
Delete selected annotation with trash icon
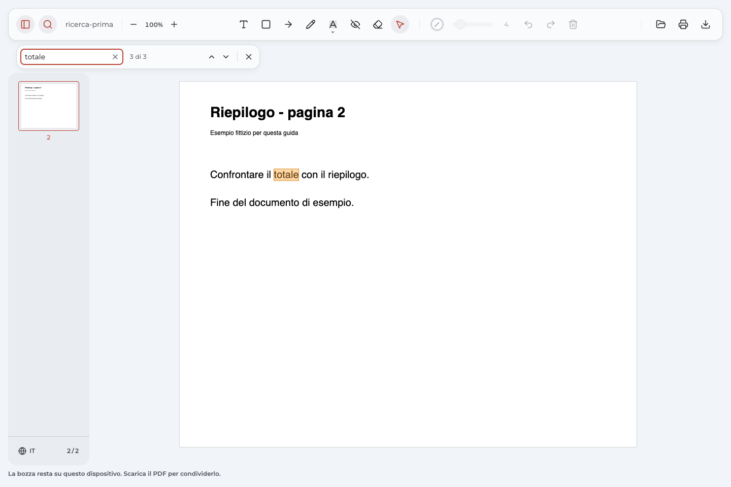pos(573,24)
